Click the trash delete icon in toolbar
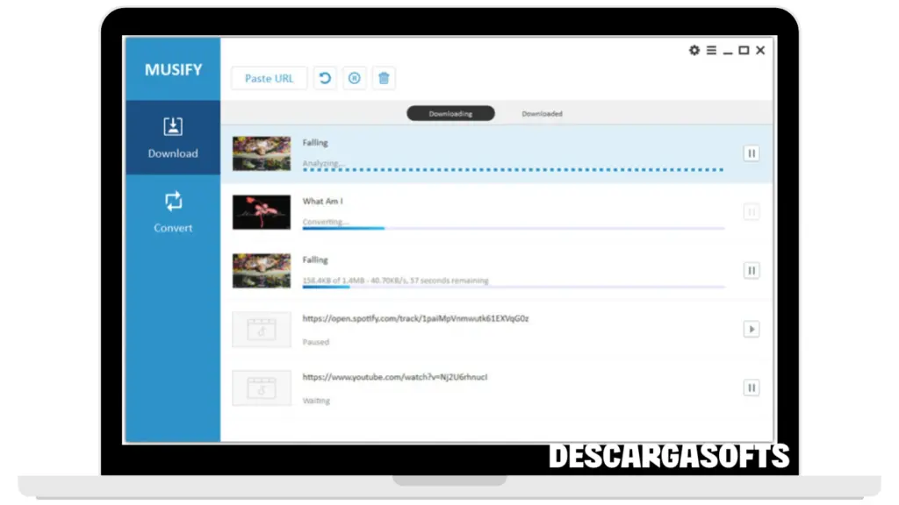This screenshot has width=899, height=505. 384,78
